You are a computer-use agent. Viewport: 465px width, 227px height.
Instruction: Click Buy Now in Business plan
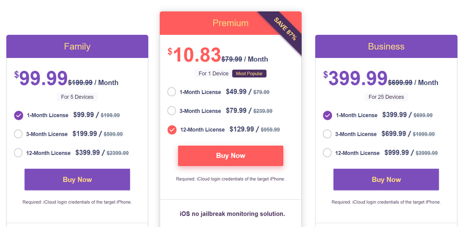coord(386,179)
